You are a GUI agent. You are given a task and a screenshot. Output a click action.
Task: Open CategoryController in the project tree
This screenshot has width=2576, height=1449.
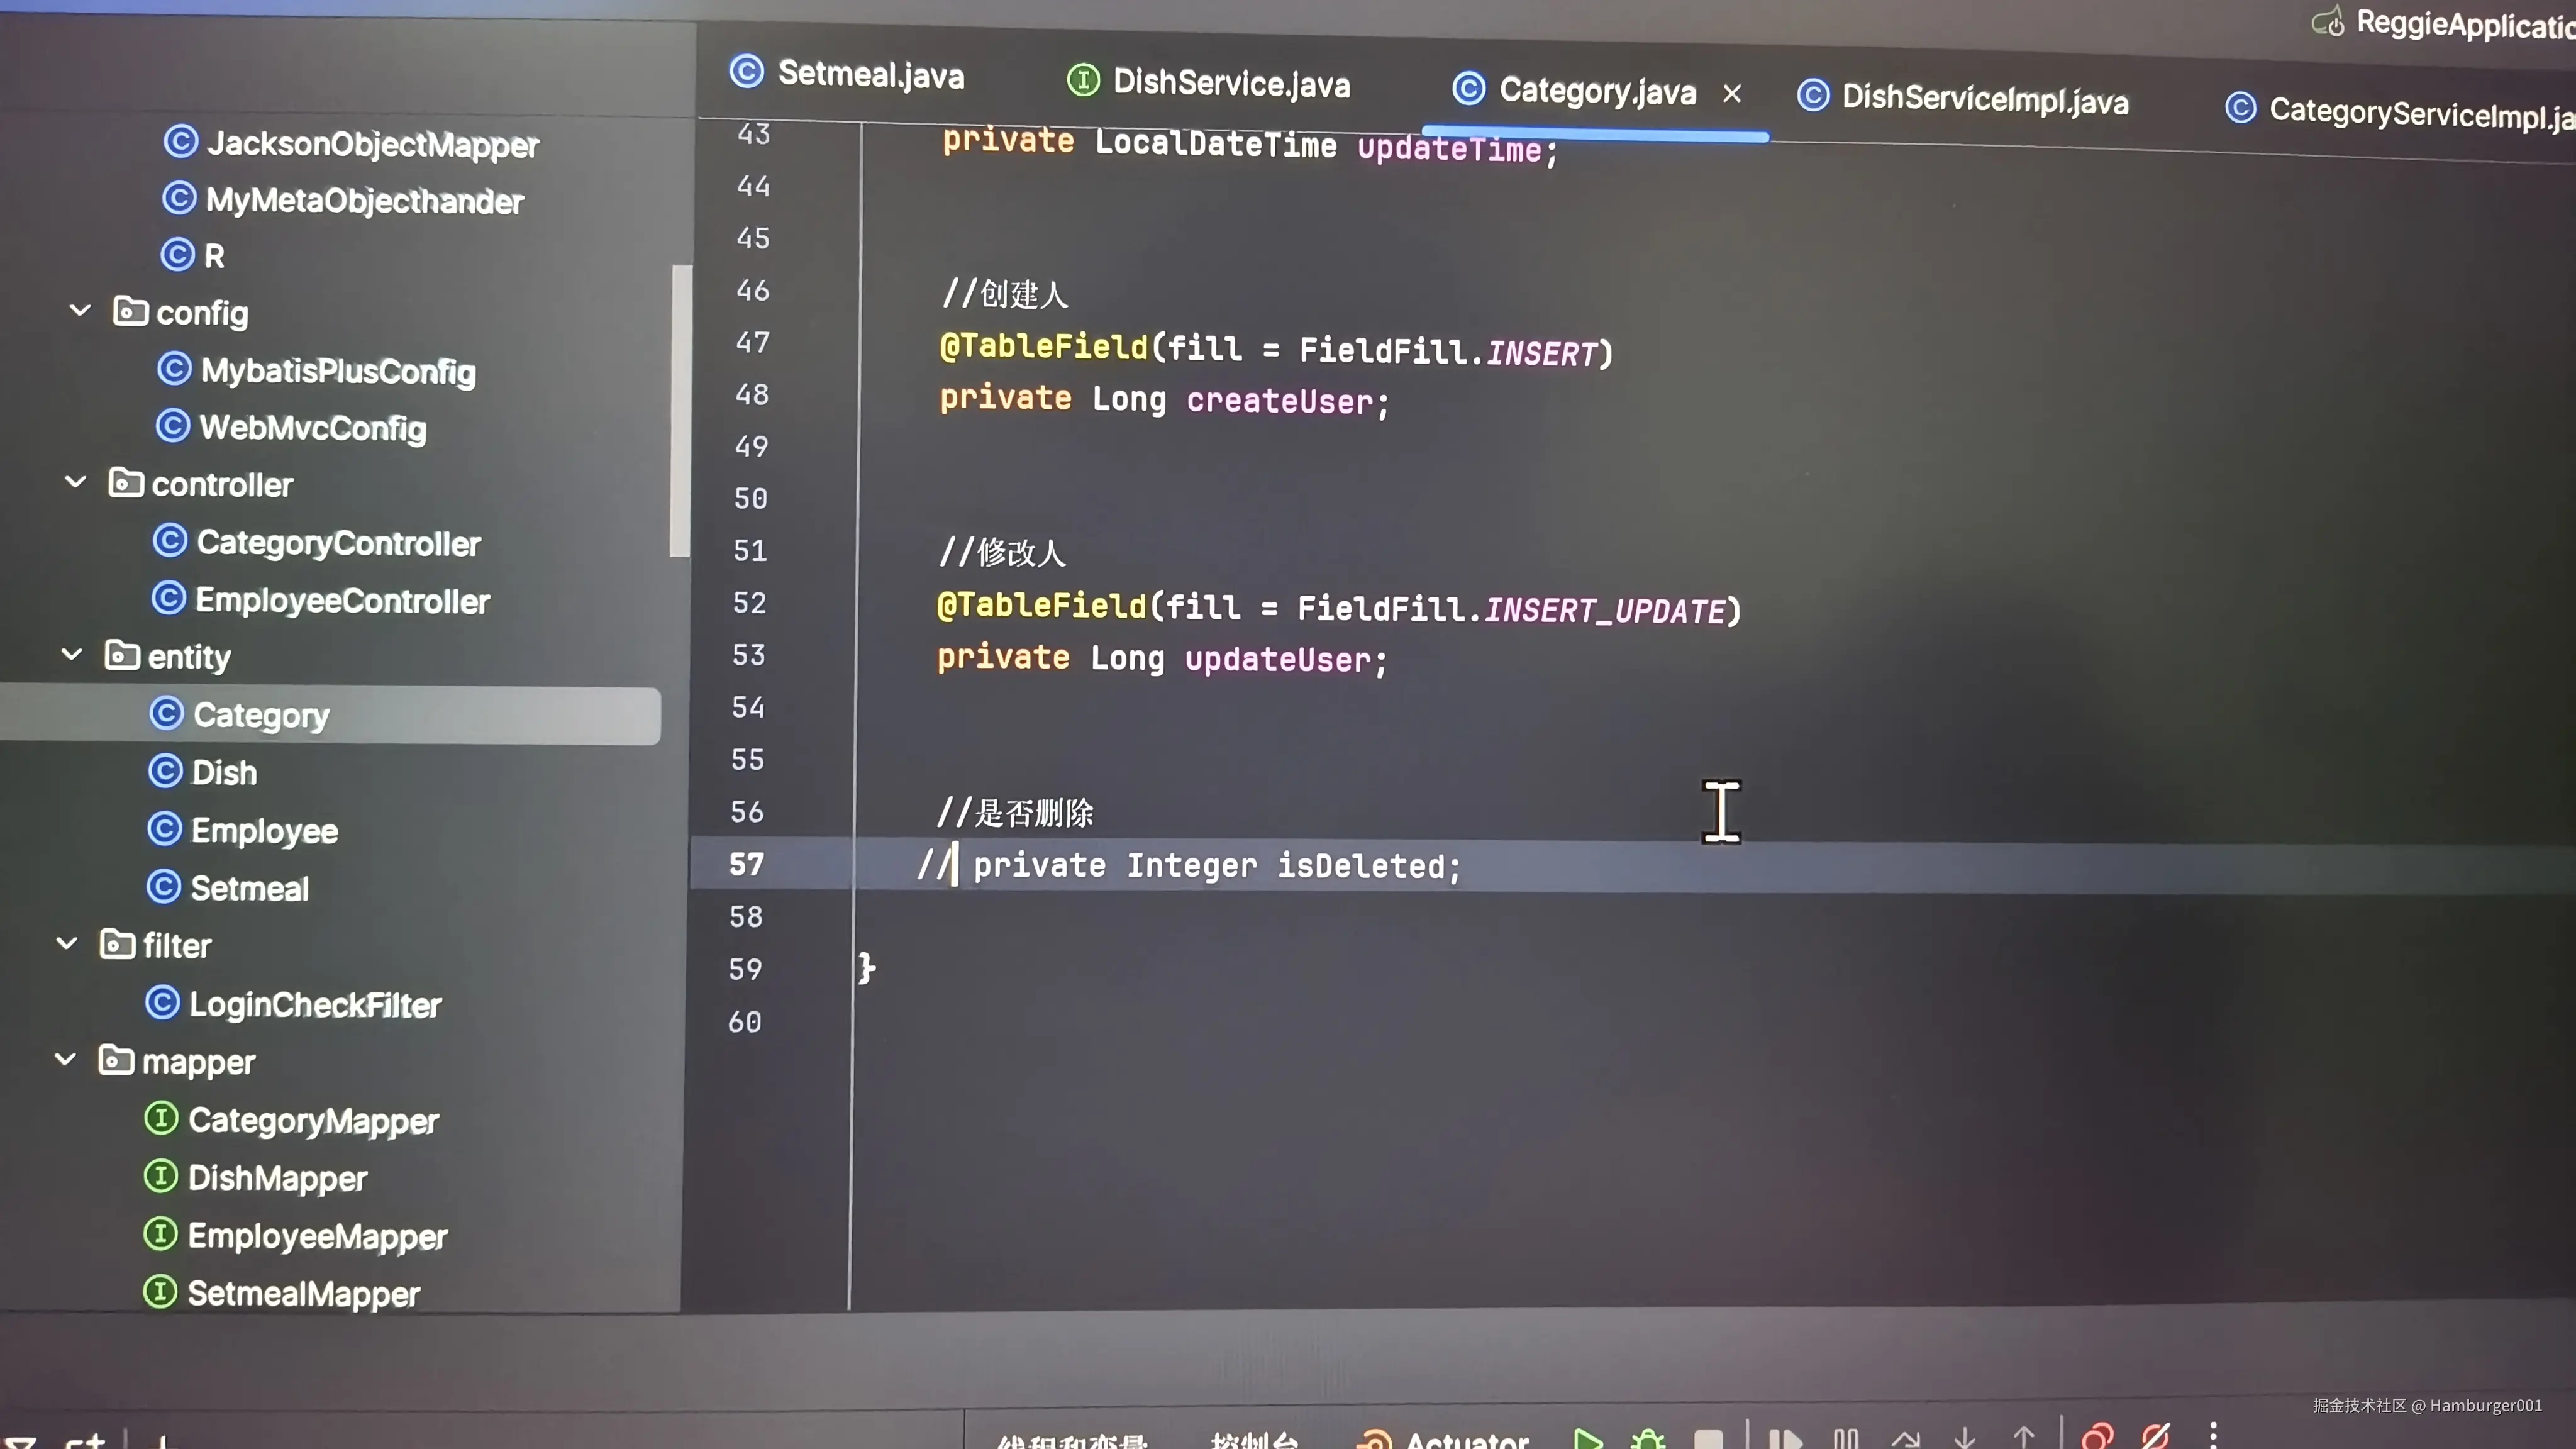click(338, 543)
